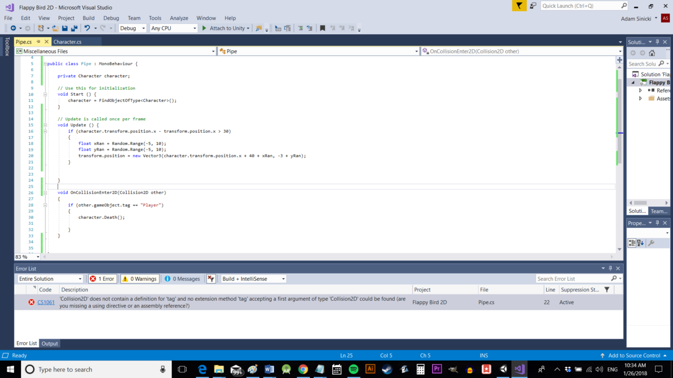Screen dimensions: 673x378
Task: Click the Quick Launch search box
Action: [x=580, y=6]
